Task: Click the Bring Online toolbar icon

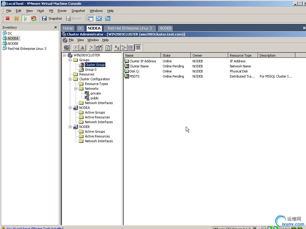Action: [x=76, y=48]
